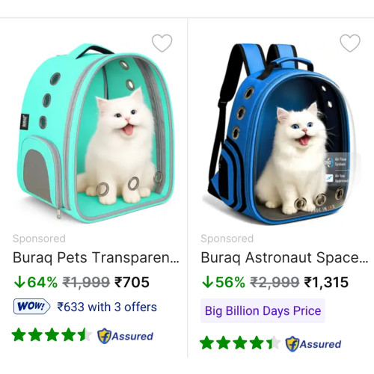The width and height of the screenshot is (374, 374).
Task: Click Sponsored label above Buraq Pets listing
Action: click(x=39, y=239)
